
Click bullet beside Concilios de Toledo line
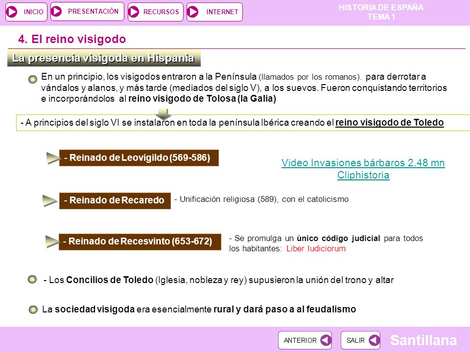point(32,279)
